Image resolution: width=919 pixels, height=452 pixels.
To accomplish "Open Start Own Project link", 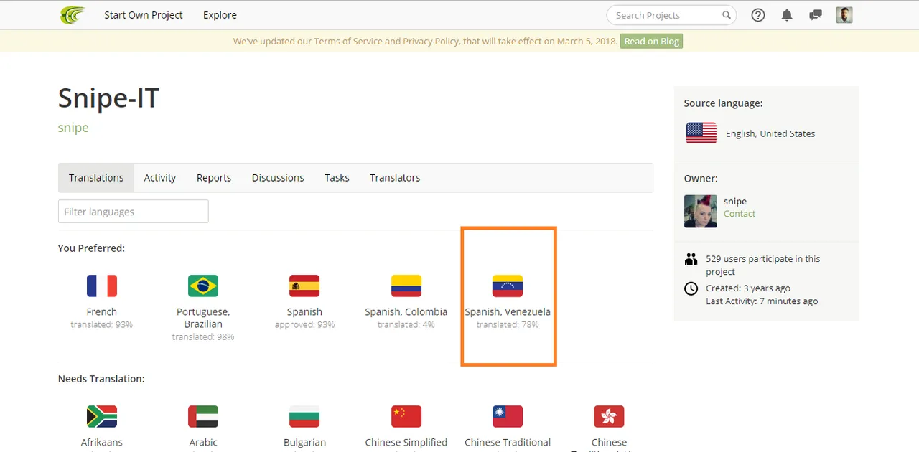I will 144,15.
